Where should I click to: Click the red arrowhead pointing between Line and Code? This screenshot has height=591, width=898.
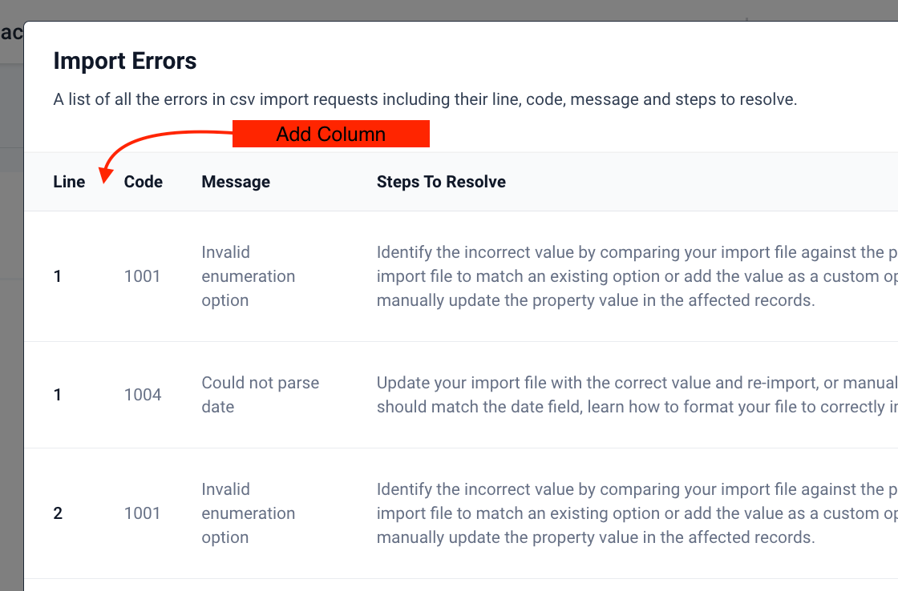pos(105,175)
